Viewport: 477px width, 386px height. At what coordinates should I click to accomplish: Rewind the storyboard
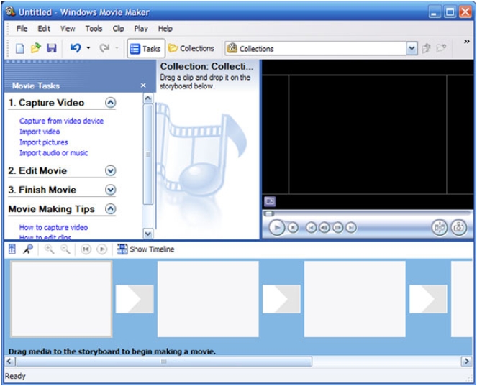point(86,249)
